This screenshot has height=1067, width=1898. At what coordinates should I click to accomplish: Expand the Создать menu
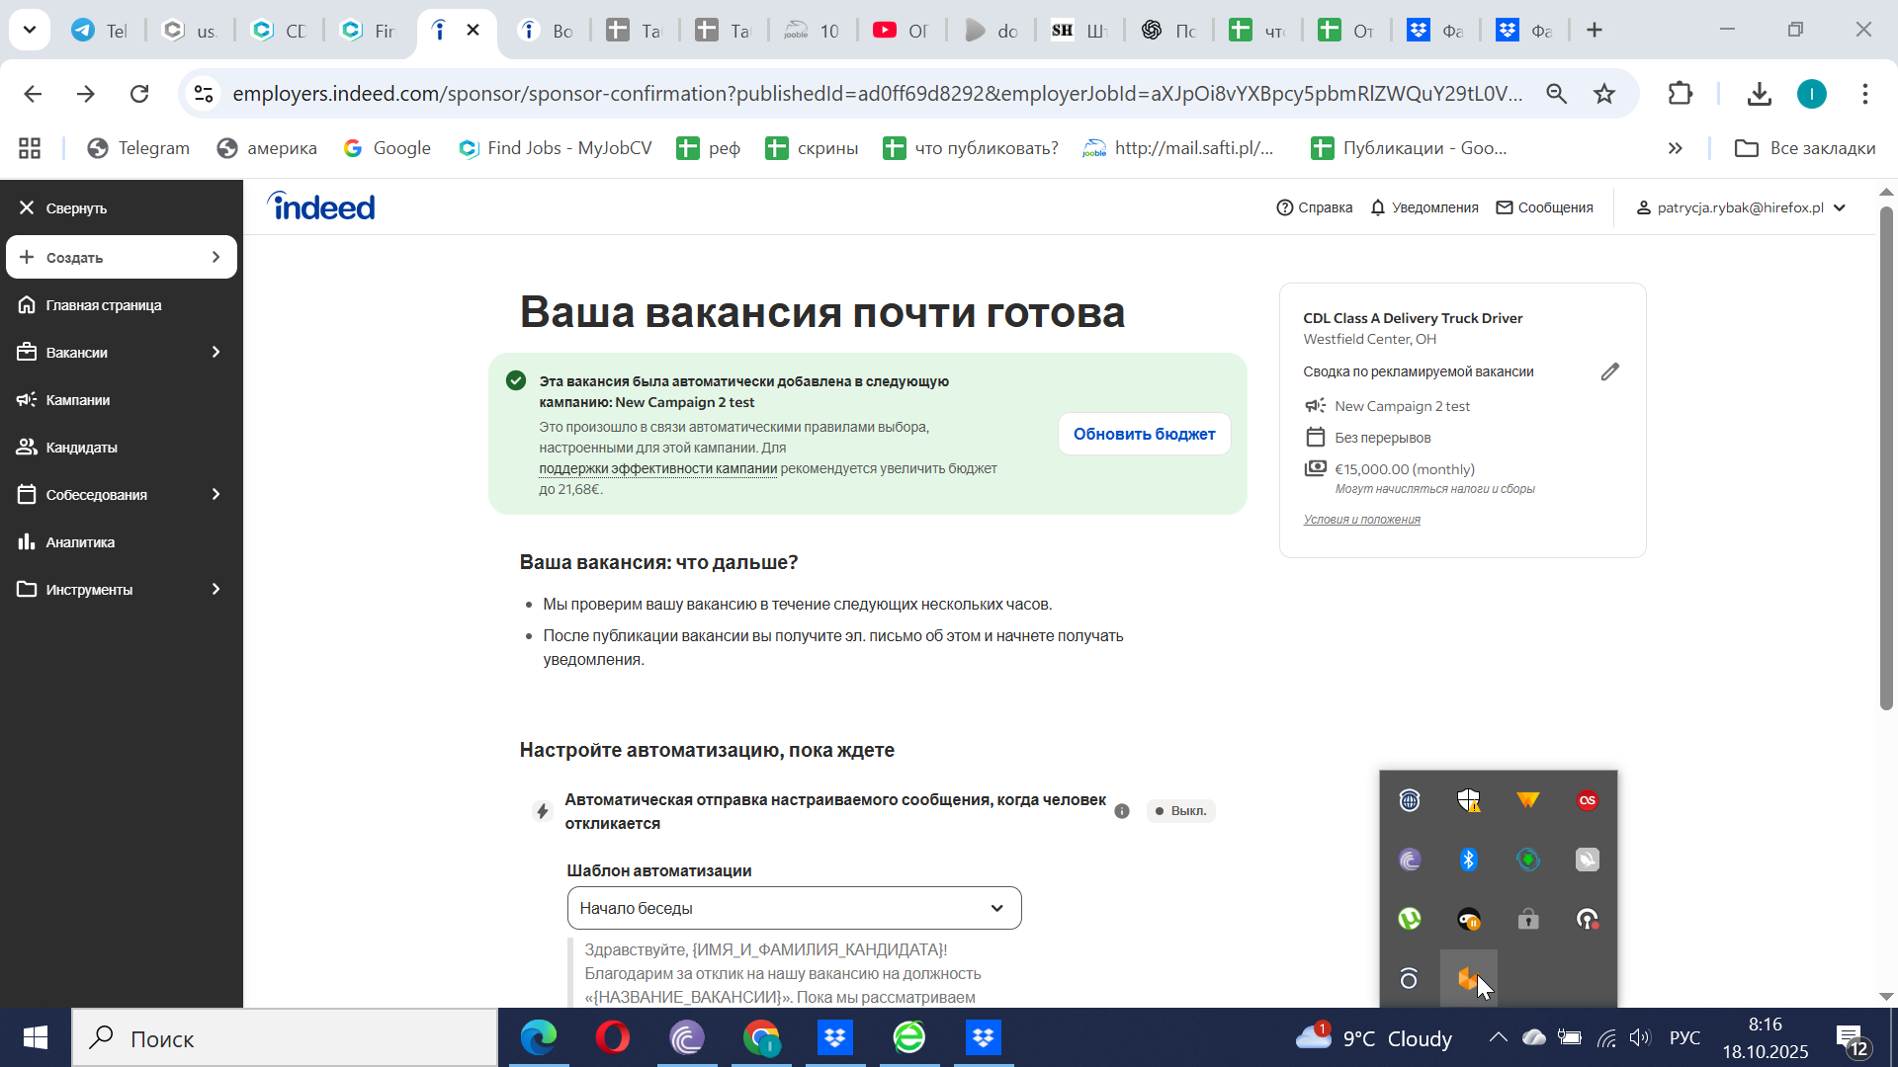coord(121,258)
